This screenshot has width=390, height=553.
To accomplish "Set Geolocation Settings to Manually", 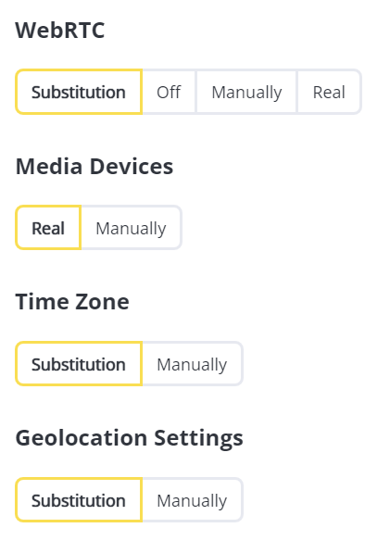I will 192,500.
